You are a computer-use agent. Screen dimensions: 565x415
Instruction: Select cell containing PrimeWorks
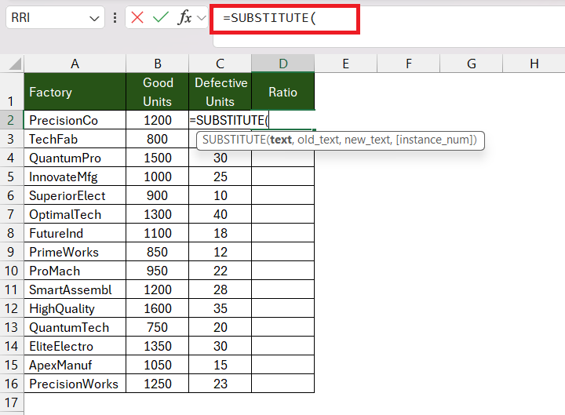click(x=75, y=252)
